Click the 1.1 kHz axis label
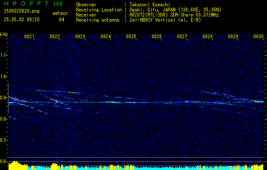 [3, 55]
